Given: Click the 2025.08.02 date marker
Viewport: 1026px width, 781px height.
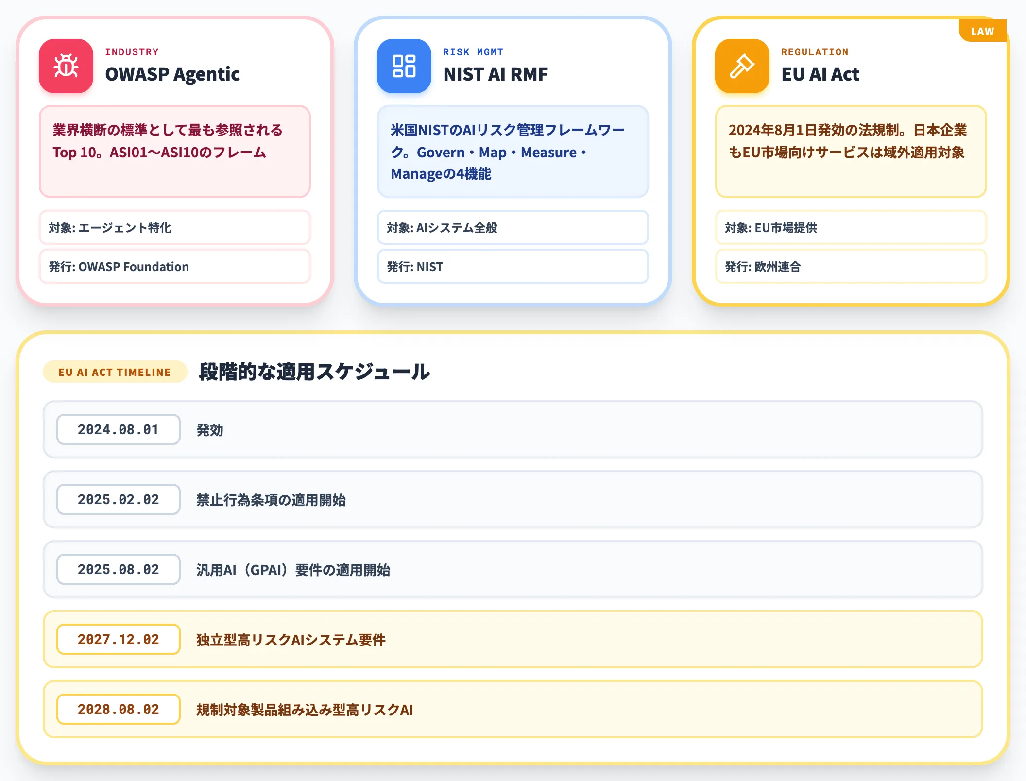Looking at the screenshot, I should click(x=119, y=569).
